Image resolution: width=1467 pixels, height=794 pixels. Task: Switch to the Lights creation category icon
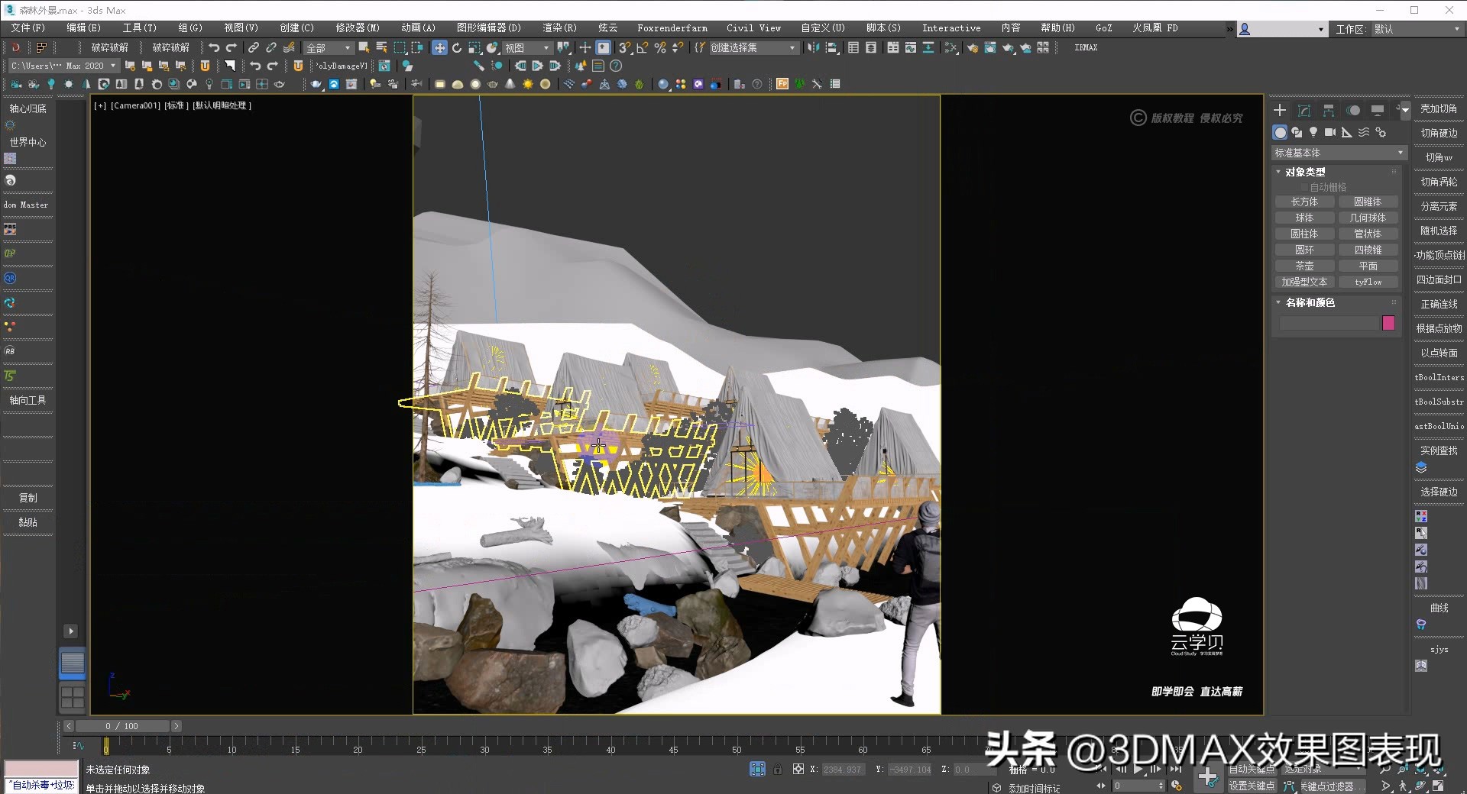(1313, 132)
